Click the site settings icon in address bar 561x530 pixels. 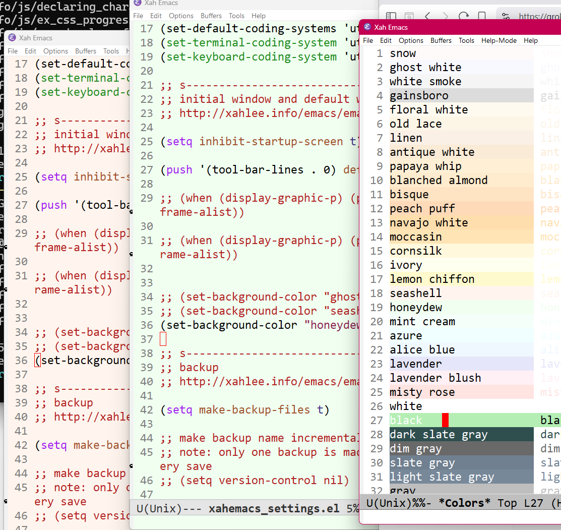point(506,16)
